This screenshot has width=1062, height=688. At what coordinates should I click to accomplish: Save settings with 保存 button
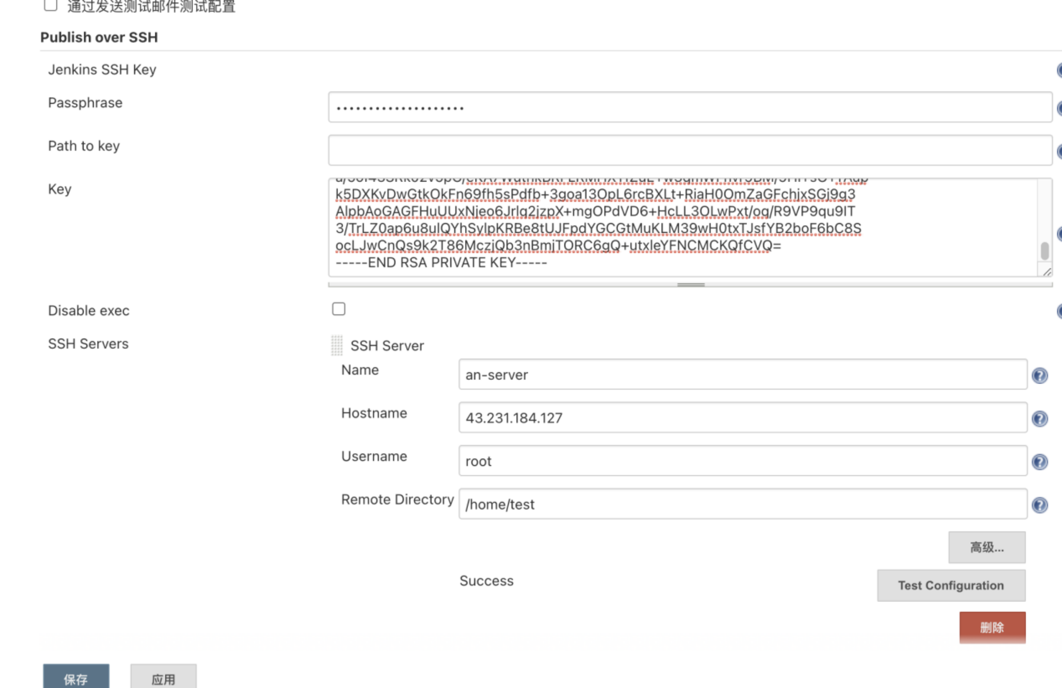point(76,678)
